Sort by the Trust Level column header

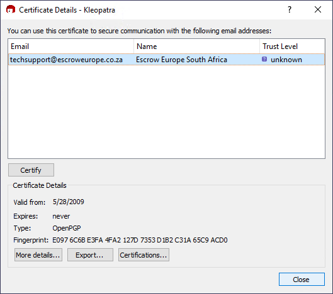tap(292, 46)
